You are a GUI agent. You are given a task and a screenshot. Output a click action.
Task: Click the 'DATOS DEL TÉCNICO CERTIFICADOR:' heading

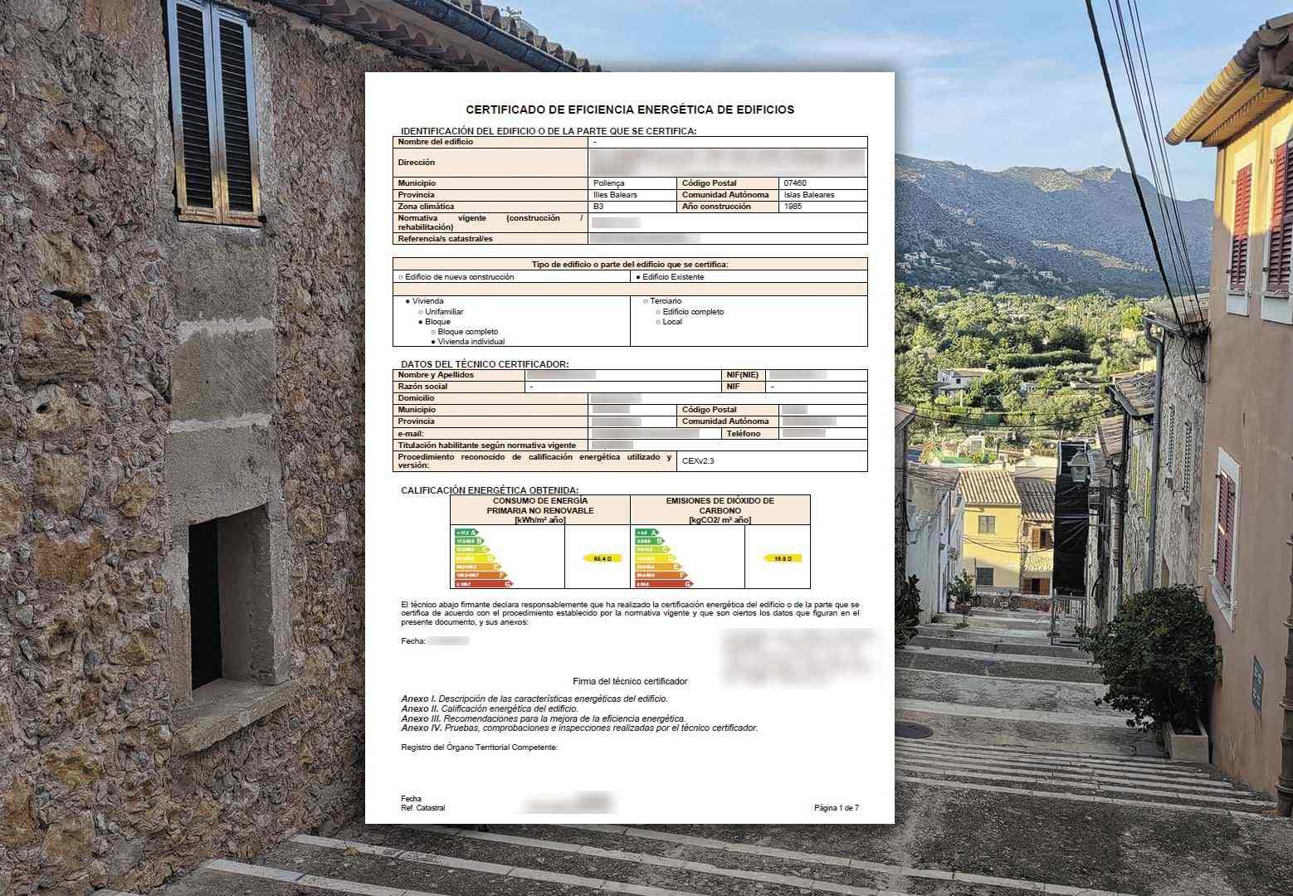(x=485, y=364)
